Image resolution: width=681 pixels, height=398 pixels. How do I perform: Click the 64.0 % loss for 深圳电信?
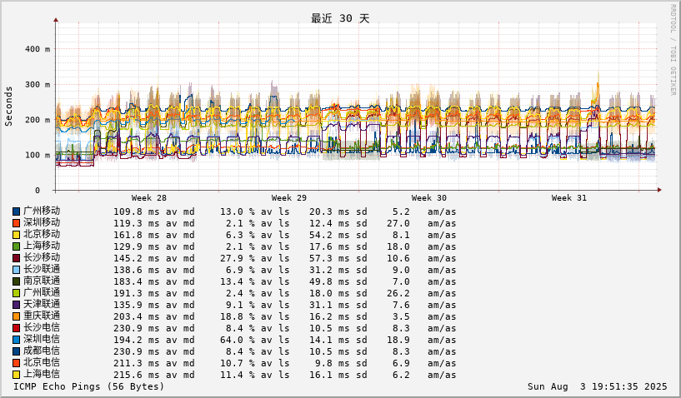click(x=237, y=341)
